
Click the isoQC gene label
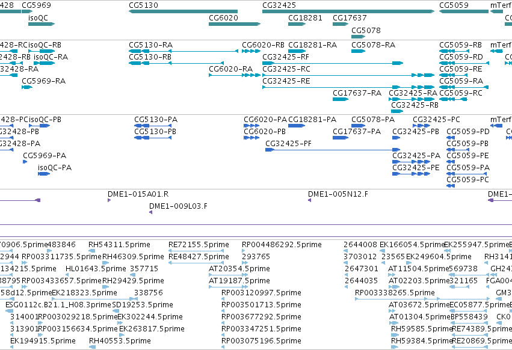[x=38, y=17]
